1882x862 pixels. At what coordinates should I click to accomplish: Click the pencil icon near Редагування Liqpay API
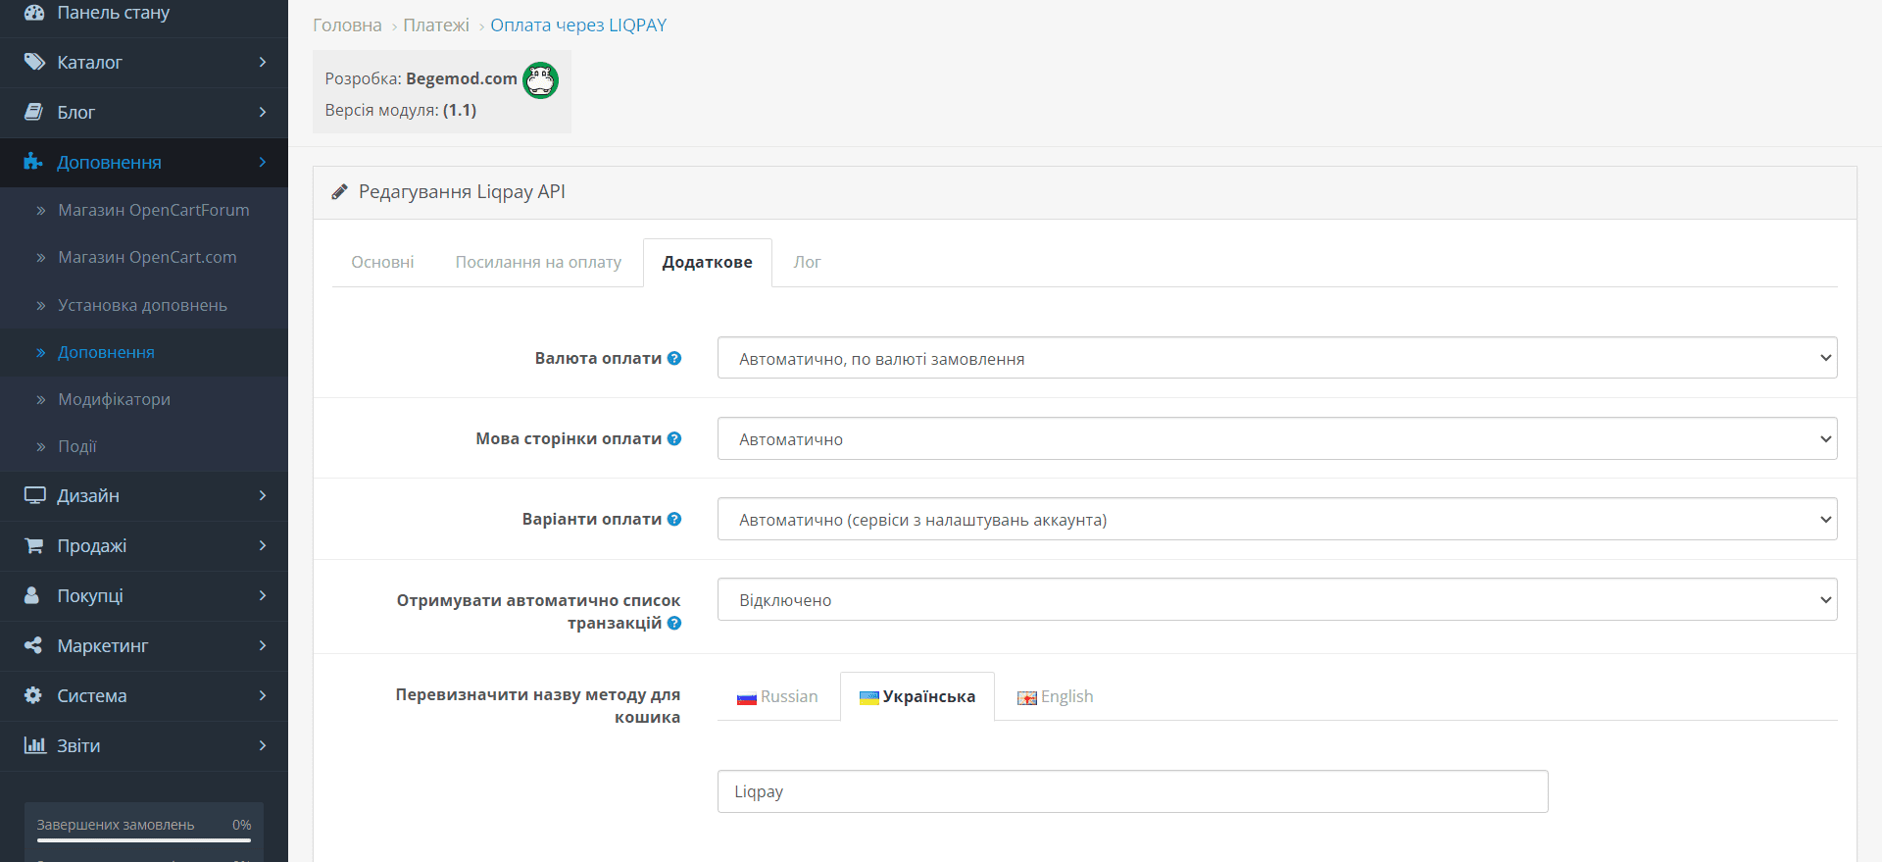tap(339, 192)
